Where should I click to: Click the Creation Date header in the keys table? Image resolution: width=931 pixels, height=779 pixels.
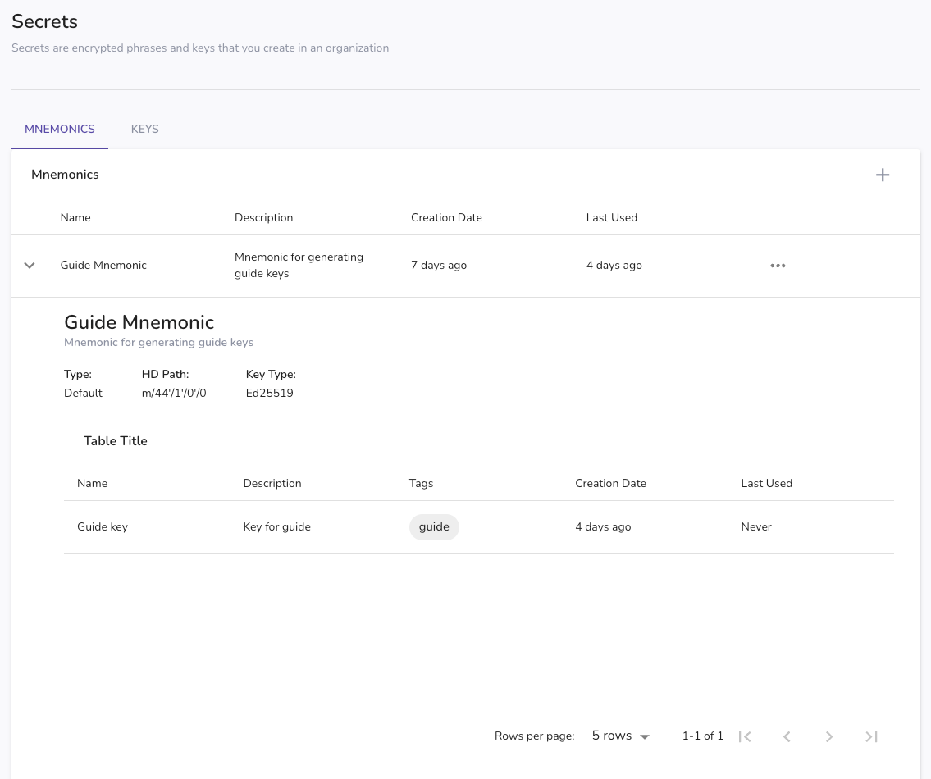(x=610, y=483)
